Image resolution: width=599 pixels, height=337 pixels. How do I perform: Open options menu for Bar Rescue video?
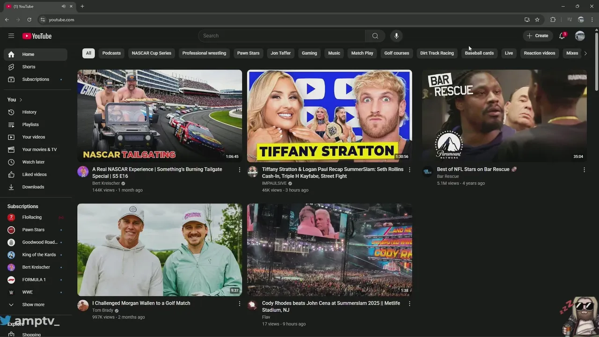[x=584, y=170]
